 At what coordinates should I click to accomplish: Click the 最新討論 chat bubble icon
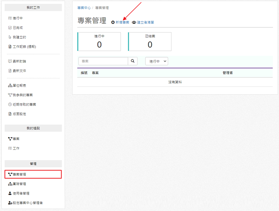[10, 61]
